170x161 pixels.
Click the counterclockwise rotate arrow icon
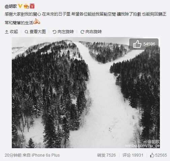click(54, 32)
